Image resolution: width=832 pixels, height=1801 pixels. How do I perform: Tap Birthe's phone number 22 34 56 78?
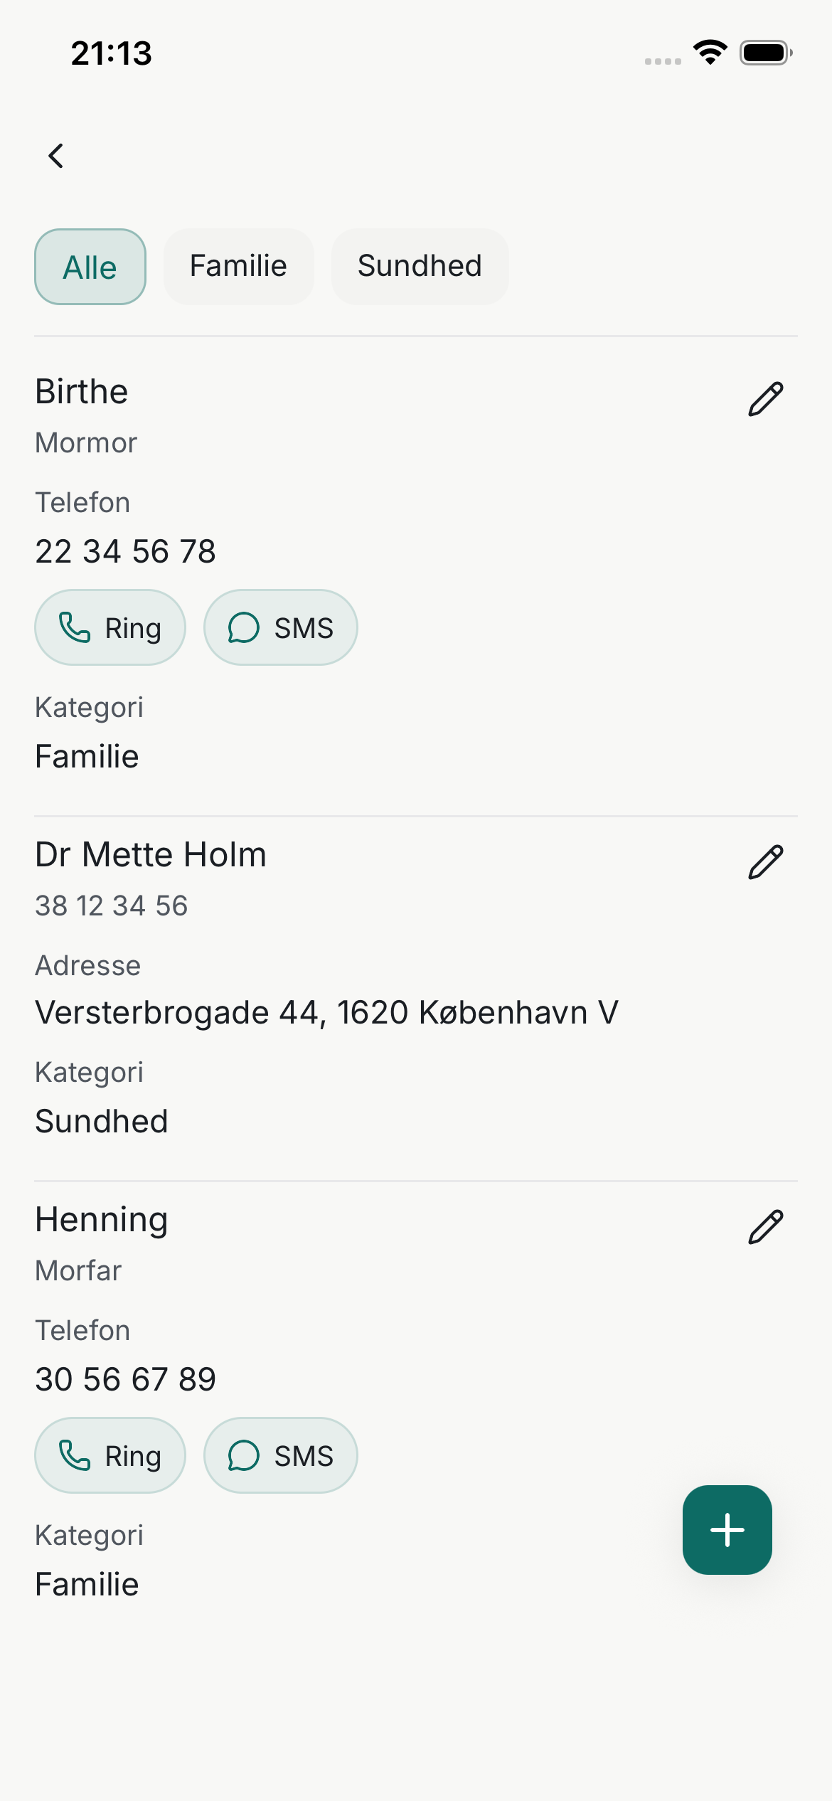point(125,551)
